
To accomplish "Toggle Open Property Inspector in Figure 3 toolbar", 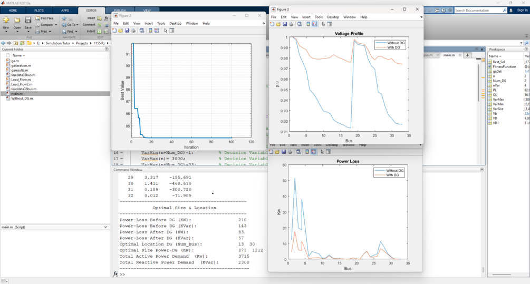I will (x=330, y=24).
